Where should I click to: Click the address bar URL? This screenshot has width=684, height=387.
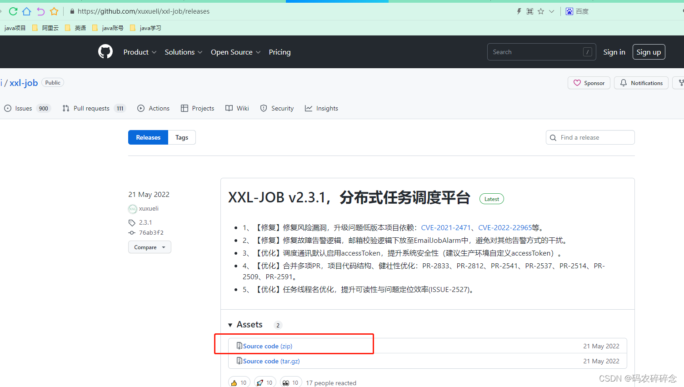coord(144,11)
